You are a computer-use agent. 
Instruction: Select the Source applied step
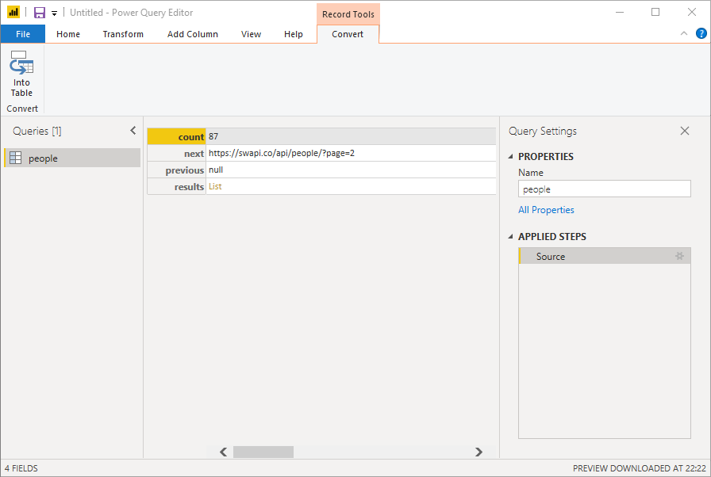tap(605, 256)
